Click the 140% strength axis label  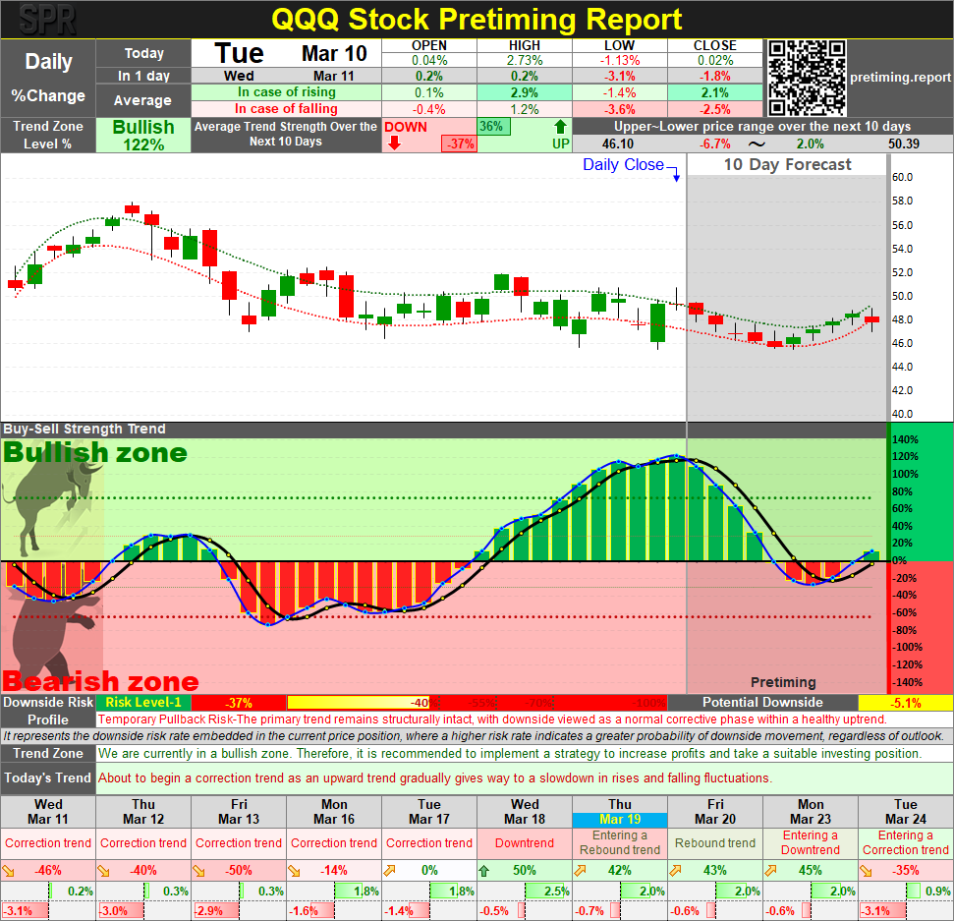(905, 439)
